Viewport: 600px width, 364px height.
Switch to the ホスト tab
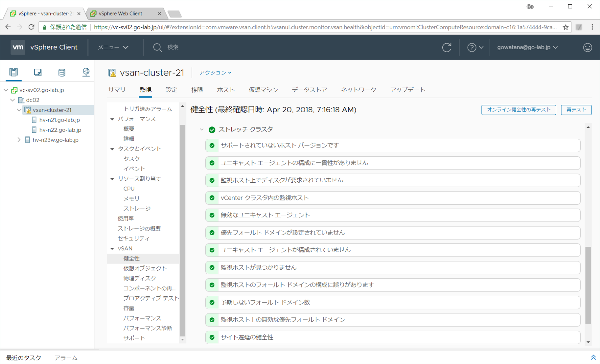coord(226,90)
